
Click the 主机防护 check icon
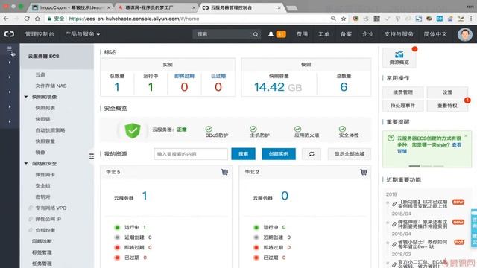253,129
